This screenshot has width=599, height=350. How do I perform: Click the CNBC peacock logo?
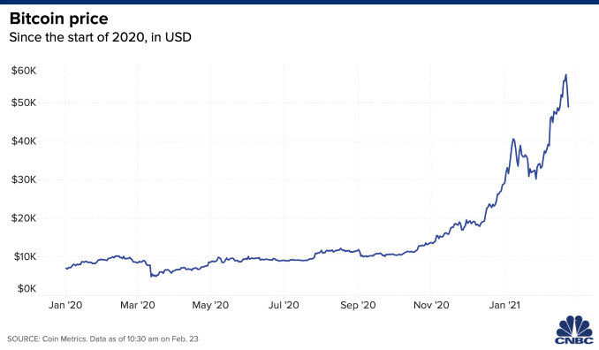pyautogui.click(x=574, y=330)
